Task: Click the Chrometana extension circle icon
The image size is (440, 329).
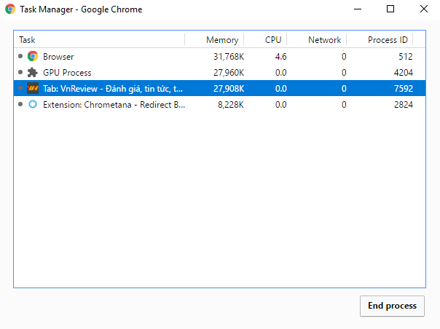Action: pos(32,104)
